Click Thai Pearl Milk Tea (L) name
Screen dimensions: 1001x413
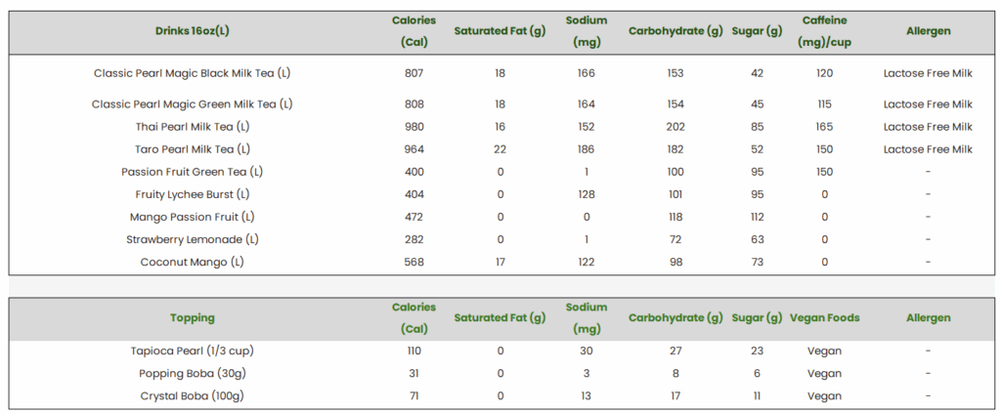click(193, 127)
